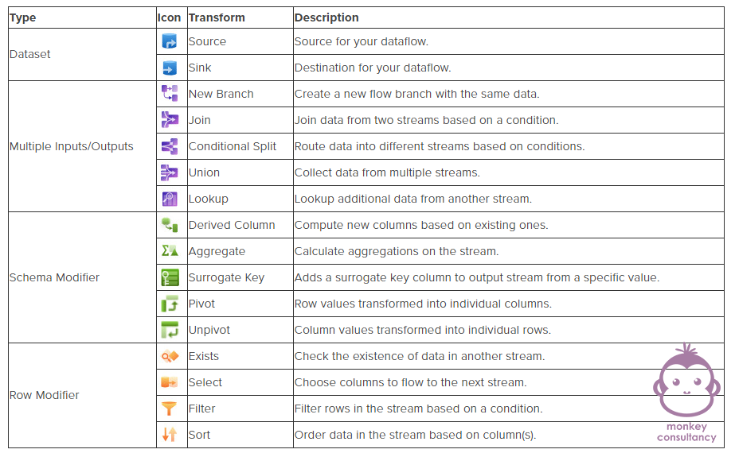
Task: Select the New Branch icon
Action: [x=170, y=94]
